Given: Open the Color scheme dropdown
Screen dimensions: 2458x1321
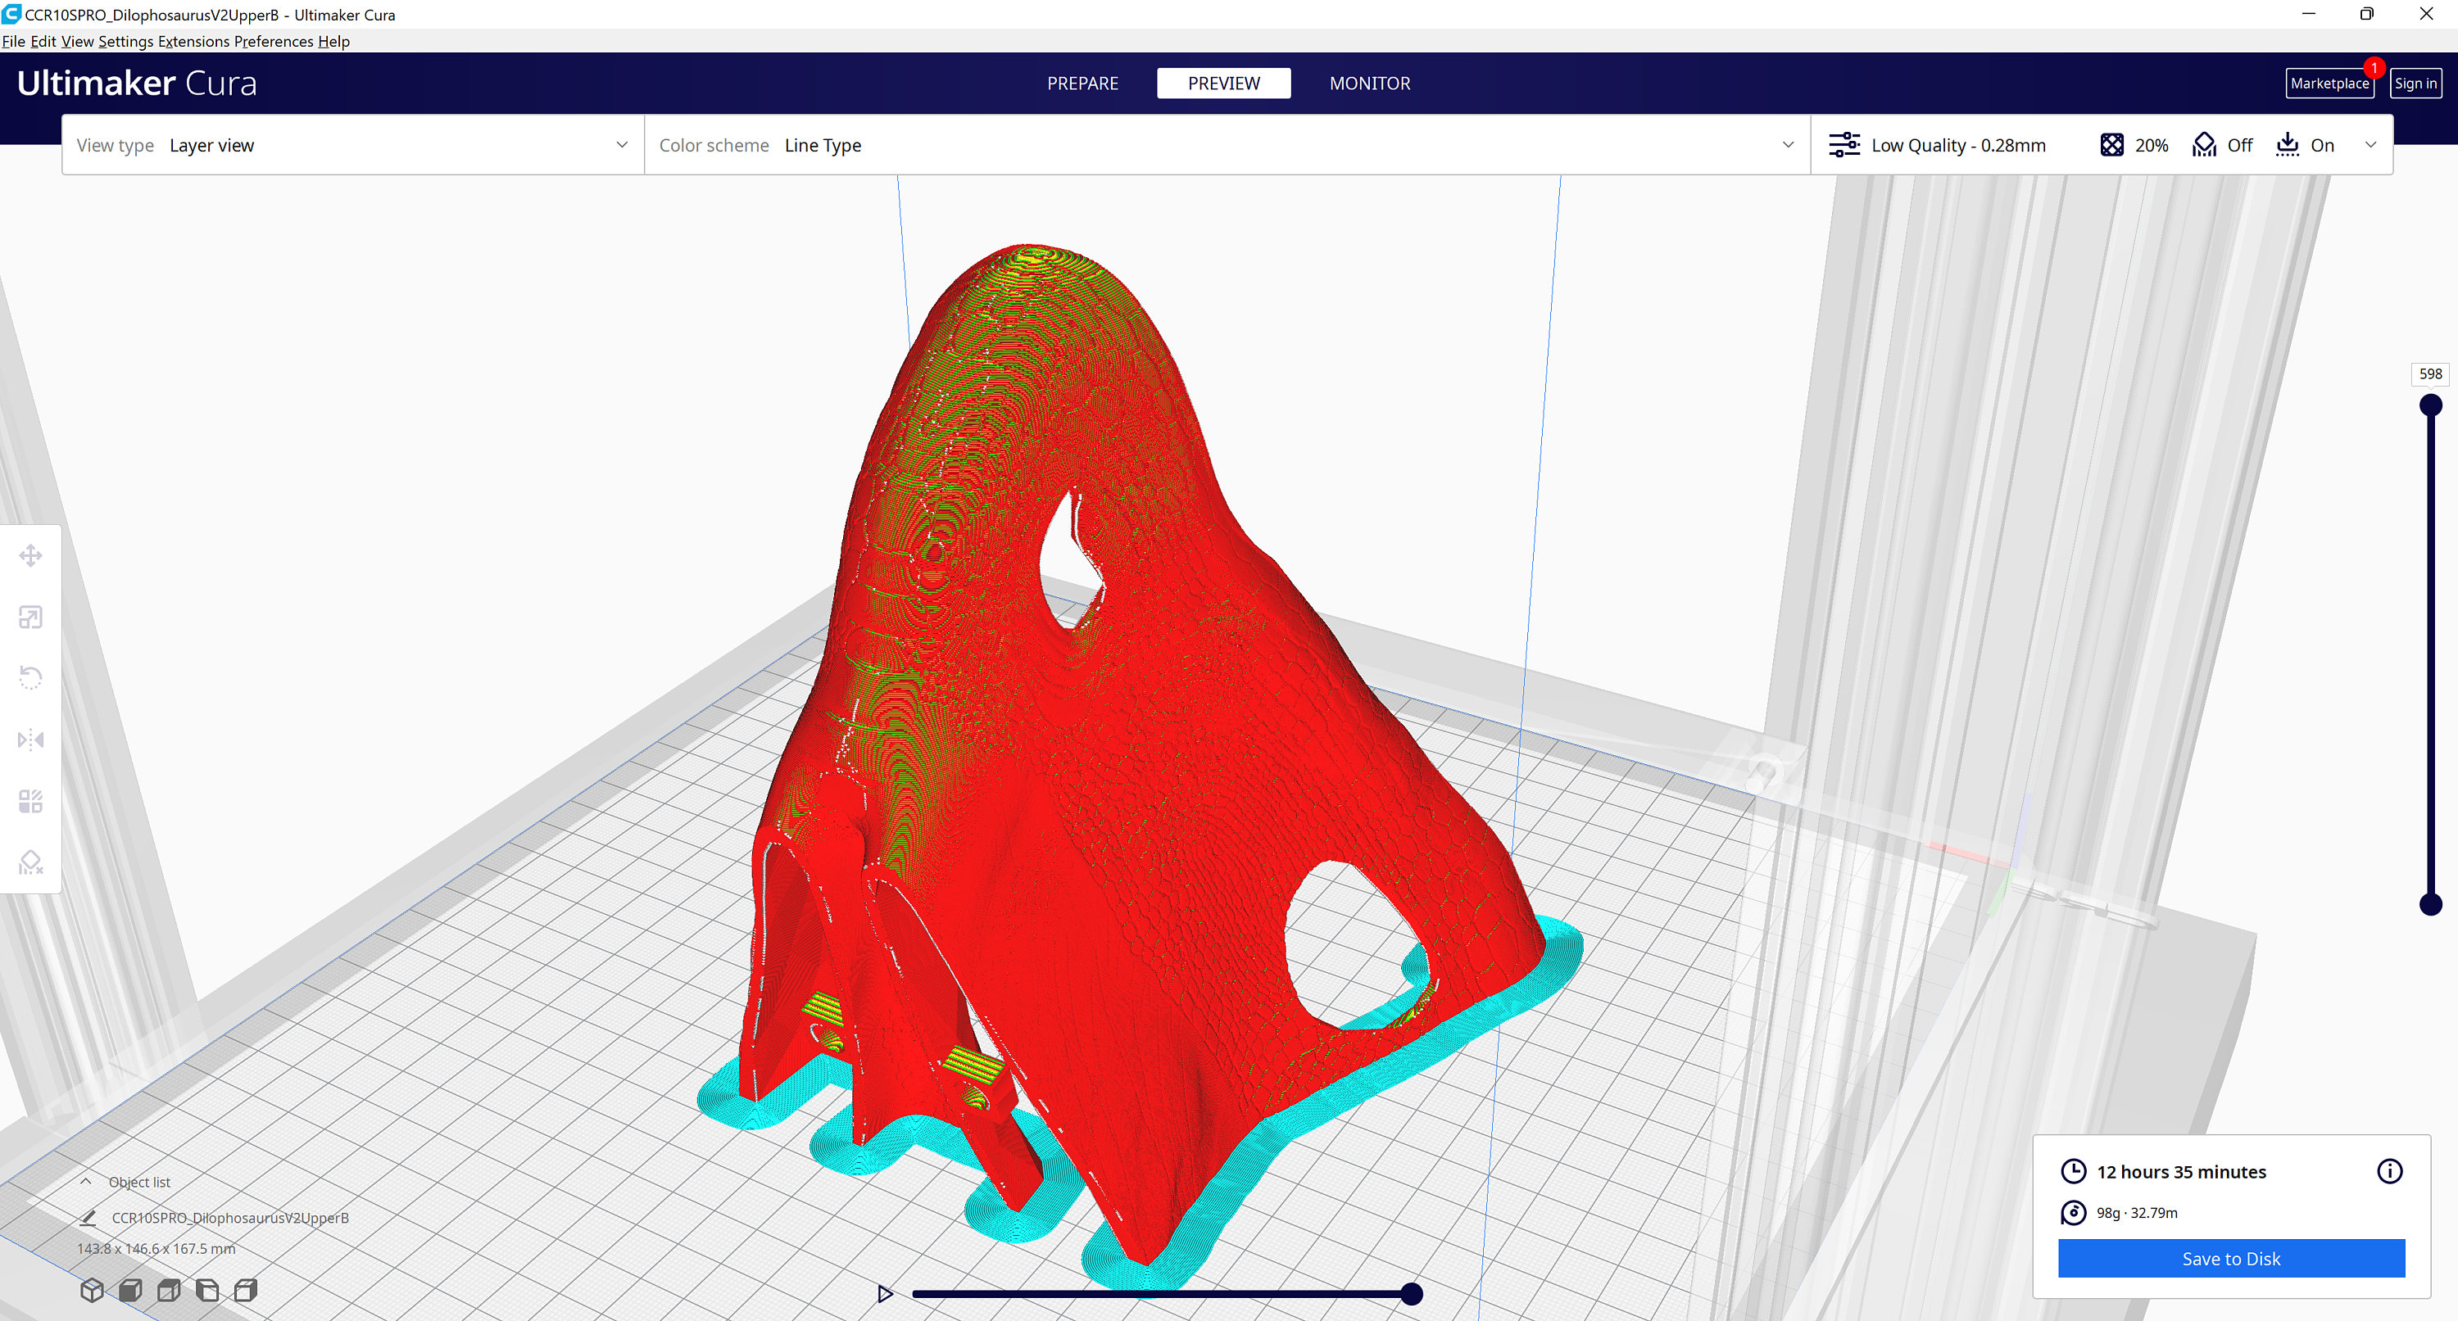Looking at the screenshot, I should tap(1227, 145).
